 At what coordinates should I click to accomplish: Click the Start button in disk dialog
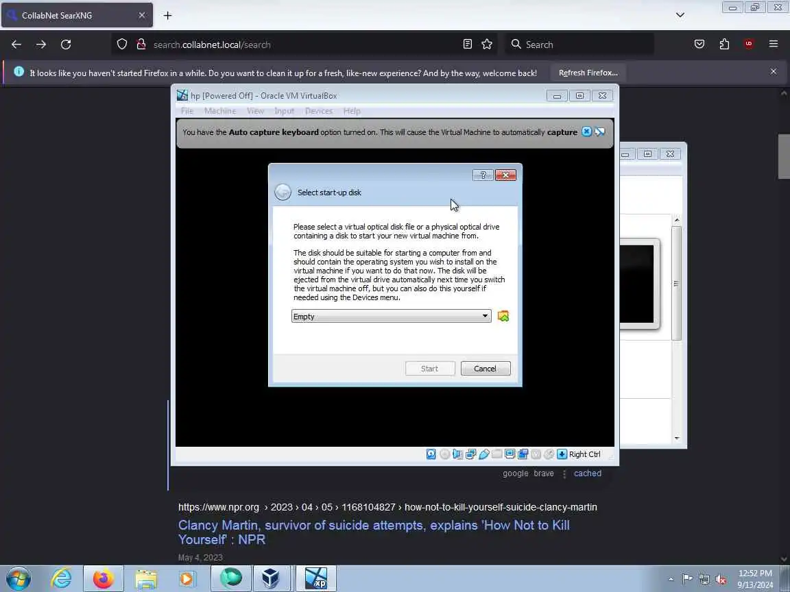point(430,369)
